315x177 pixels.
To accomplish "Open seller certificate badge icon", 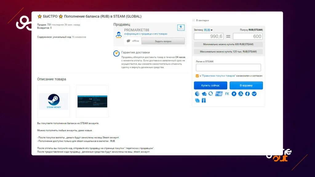I will (x=181, y=27).
